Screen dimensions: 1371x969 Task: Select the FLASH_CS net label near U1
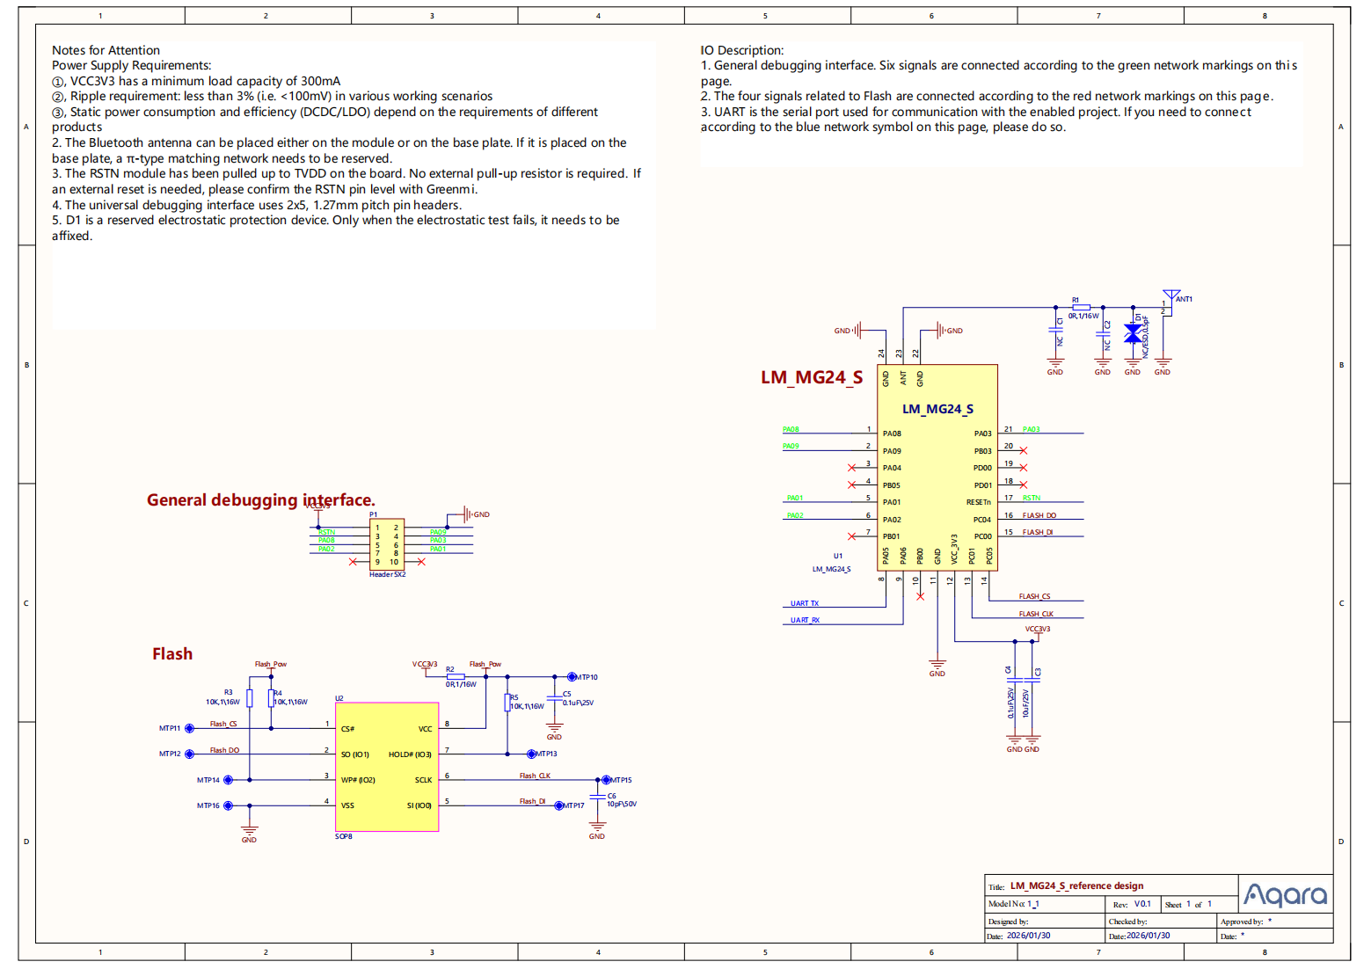pyautogui.click(x=1034, y=596)
